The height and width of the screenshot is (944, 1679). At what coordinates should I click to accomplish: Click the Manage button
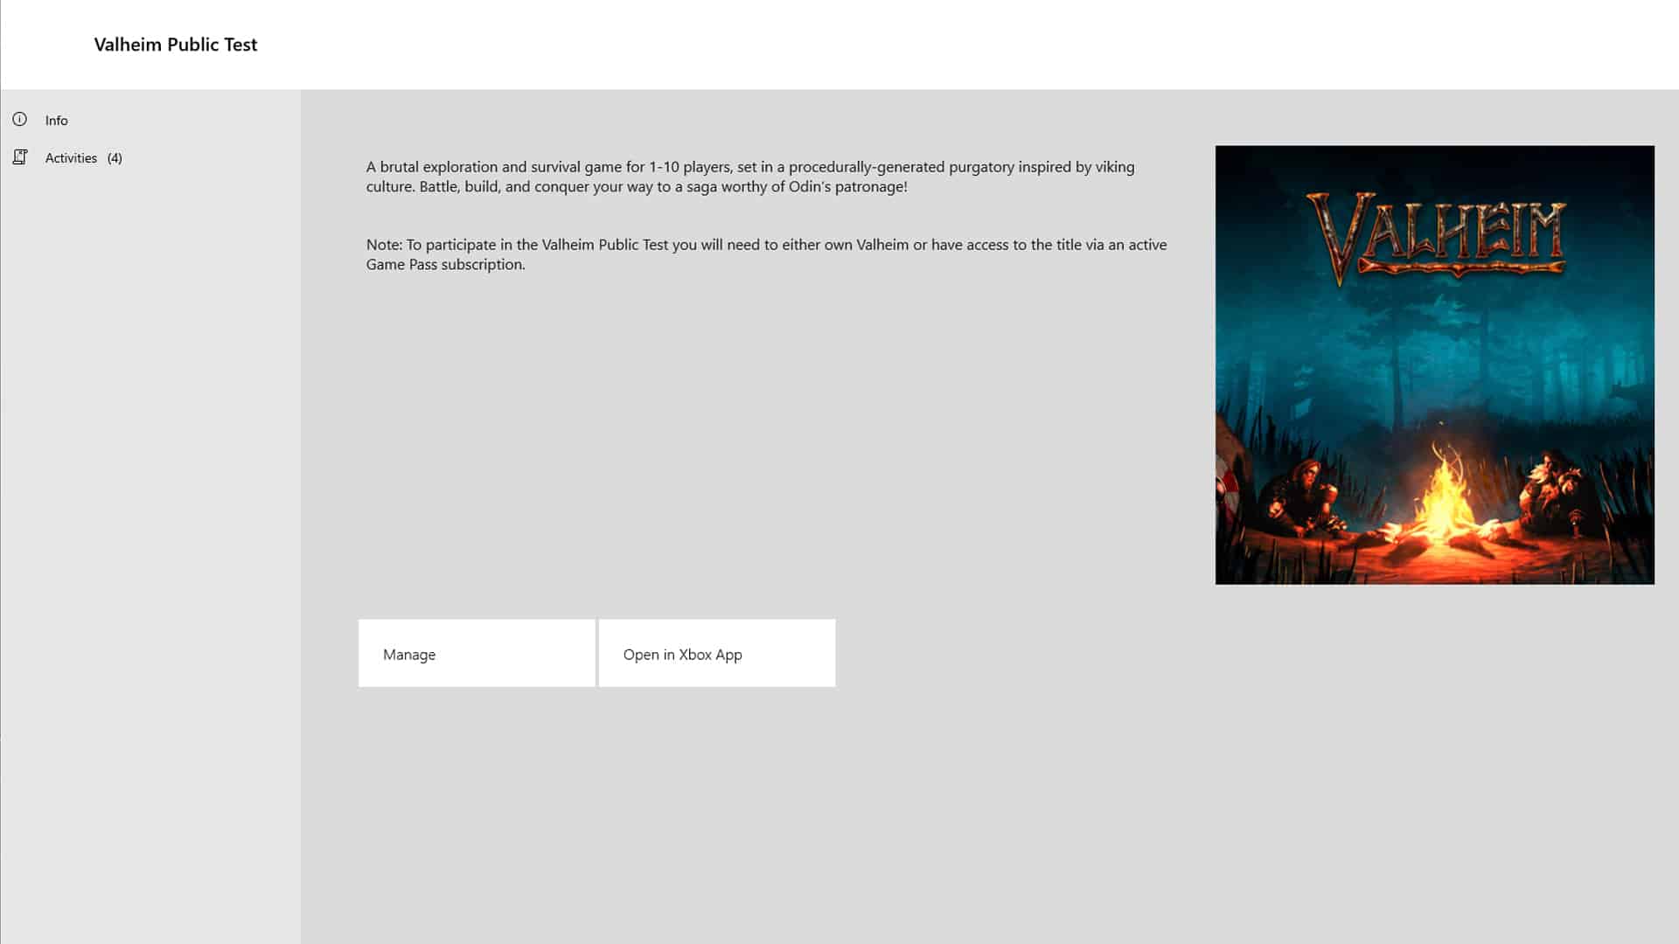point(477,654)
